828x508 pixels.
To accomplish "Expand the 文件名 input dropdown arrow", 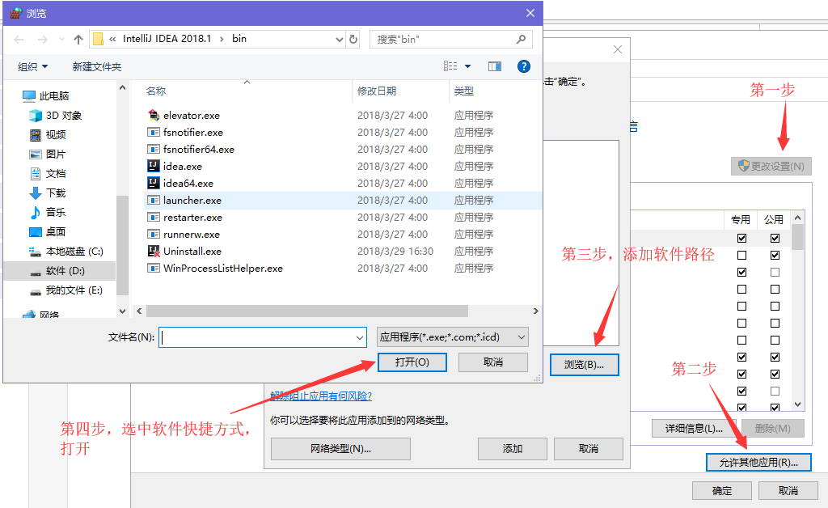I will tap(360, 337).
